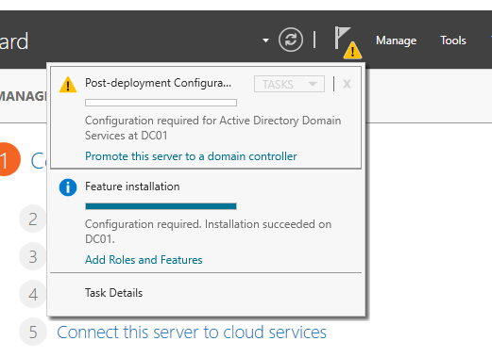Open the TASKS dropdown in the notification

(289, 84)
